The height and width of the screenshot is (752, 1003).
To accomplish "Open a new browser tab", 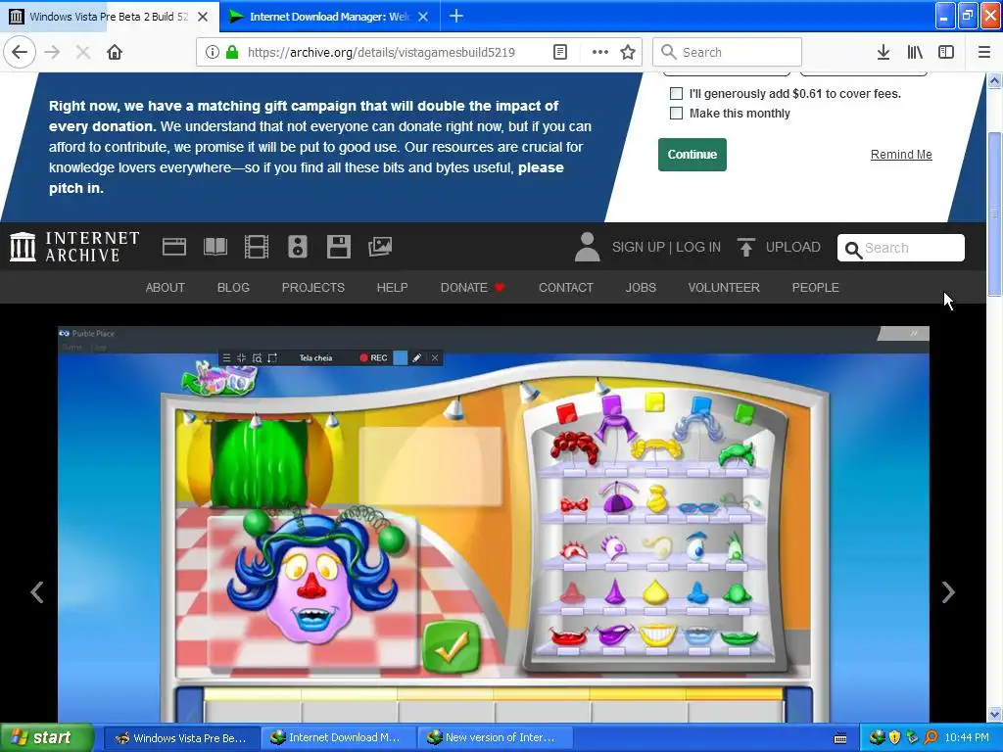I will pos(456,16).
